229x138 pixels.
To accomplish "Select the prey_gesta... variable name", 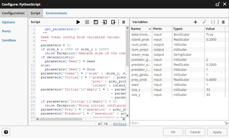I will click(x=141, y=75).
